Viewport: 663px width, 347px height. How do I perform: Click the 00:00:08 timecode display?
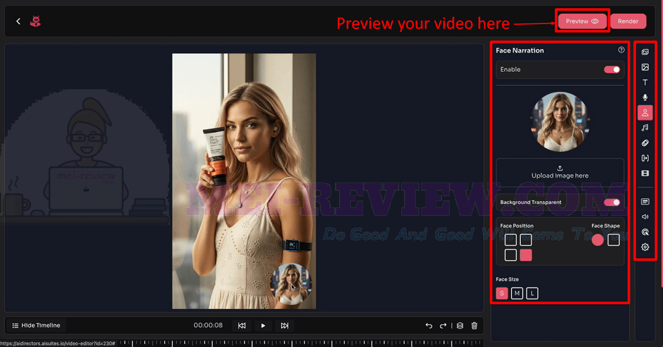tap(208, 326)
